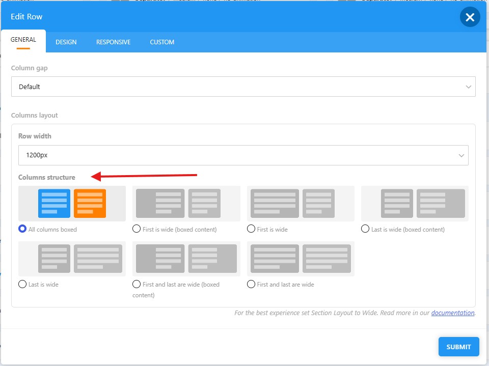Click the First is wide (boxed content) layout image
The height and width of the screenshot is (366, 489).
(186, 204)
